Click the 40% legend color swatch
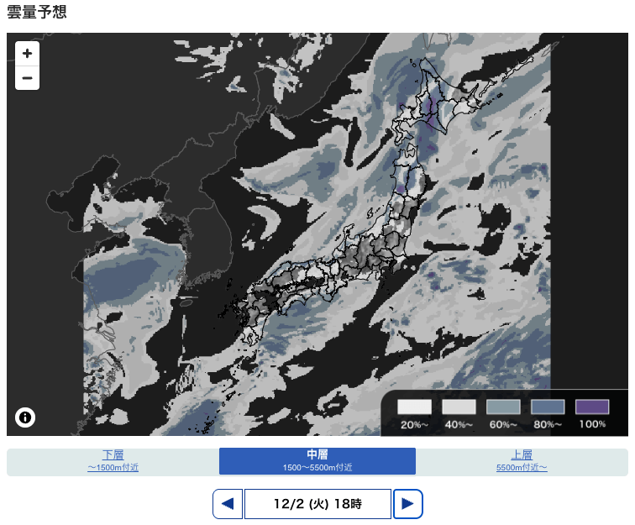Screen dimensions: 635x525 (x=459, y=407)
